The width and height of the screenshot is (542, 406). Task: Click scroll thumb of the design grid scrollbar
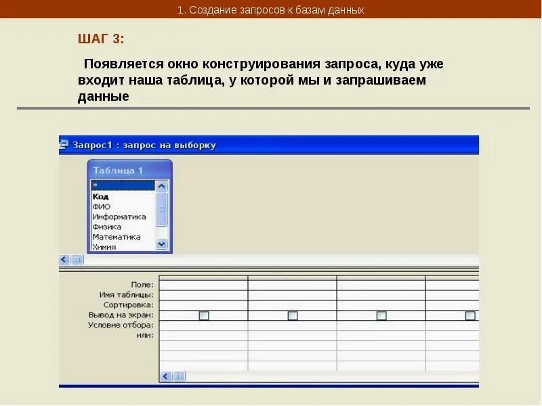[179, 376]
